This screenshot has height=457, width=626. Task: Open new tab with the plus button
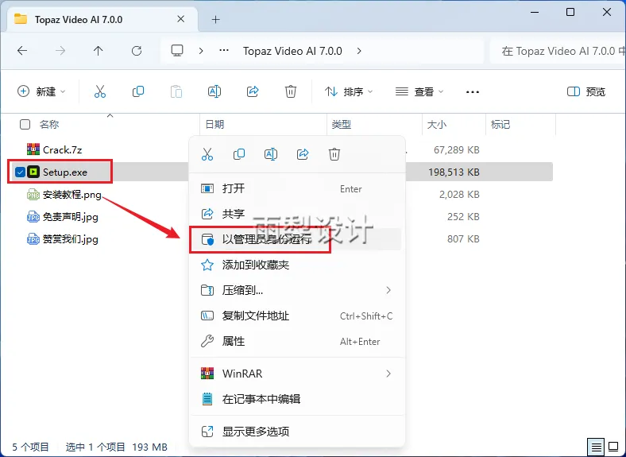[215, 19]
